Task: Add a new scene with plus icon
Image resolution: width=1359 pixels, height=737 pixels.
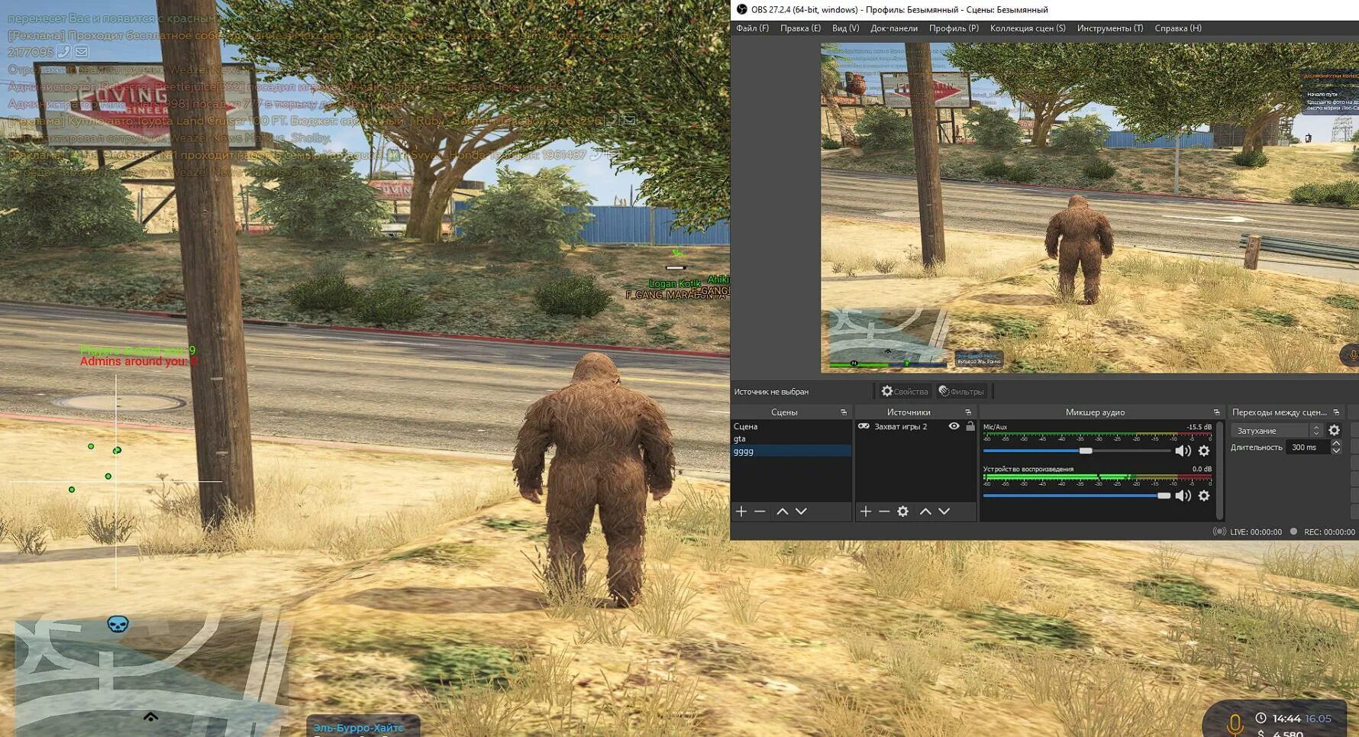Action: pyautogui.click(x=741, y=511)
